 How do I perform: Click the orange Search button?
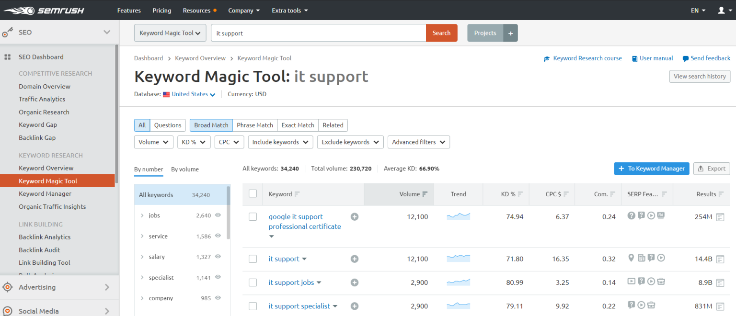coord(442,33)
